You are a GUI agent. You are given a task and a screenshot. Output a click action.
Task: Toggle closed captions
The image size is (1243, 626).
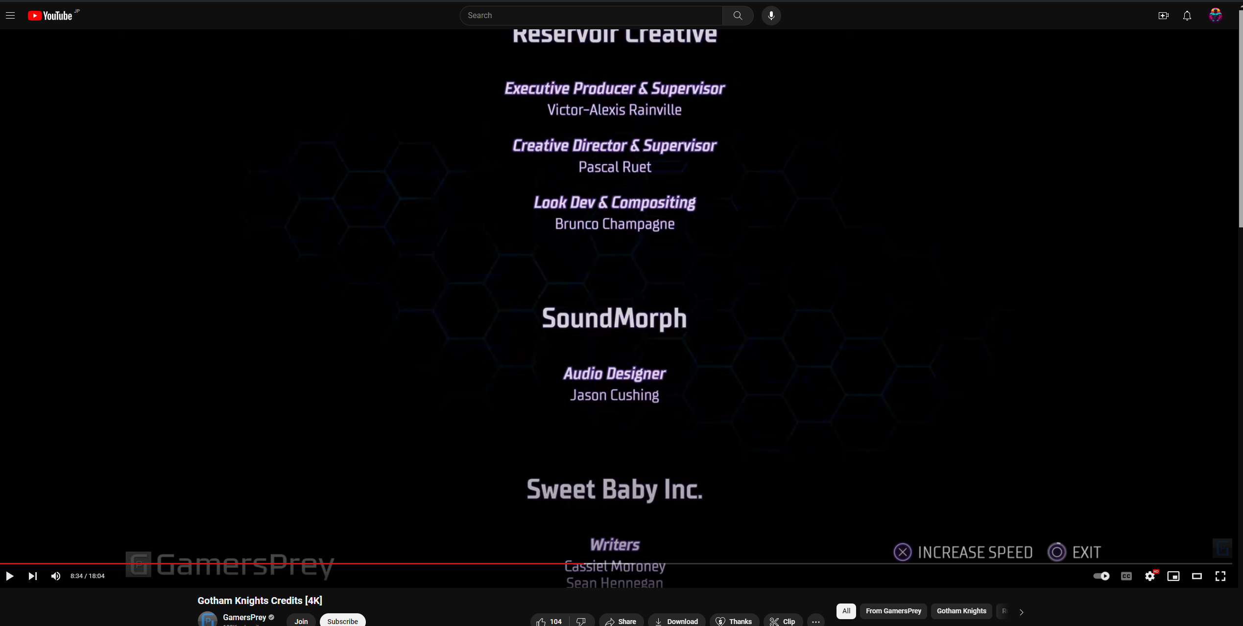pos(1126,576)
